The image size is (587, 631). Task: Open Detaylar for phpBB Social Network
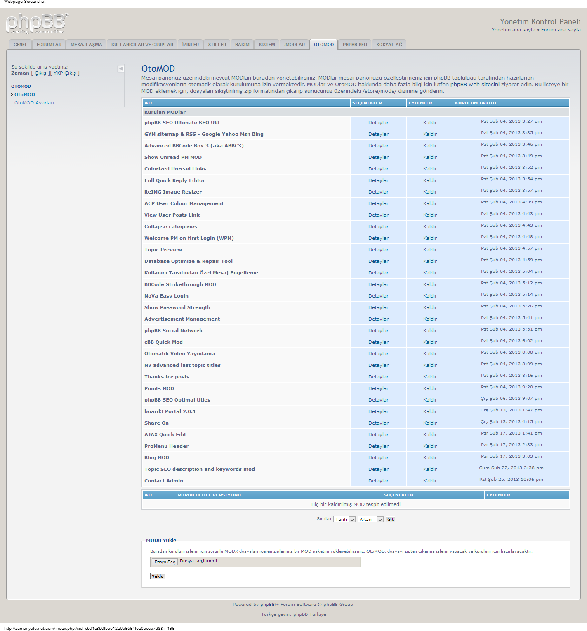click(x=378, y=331)
